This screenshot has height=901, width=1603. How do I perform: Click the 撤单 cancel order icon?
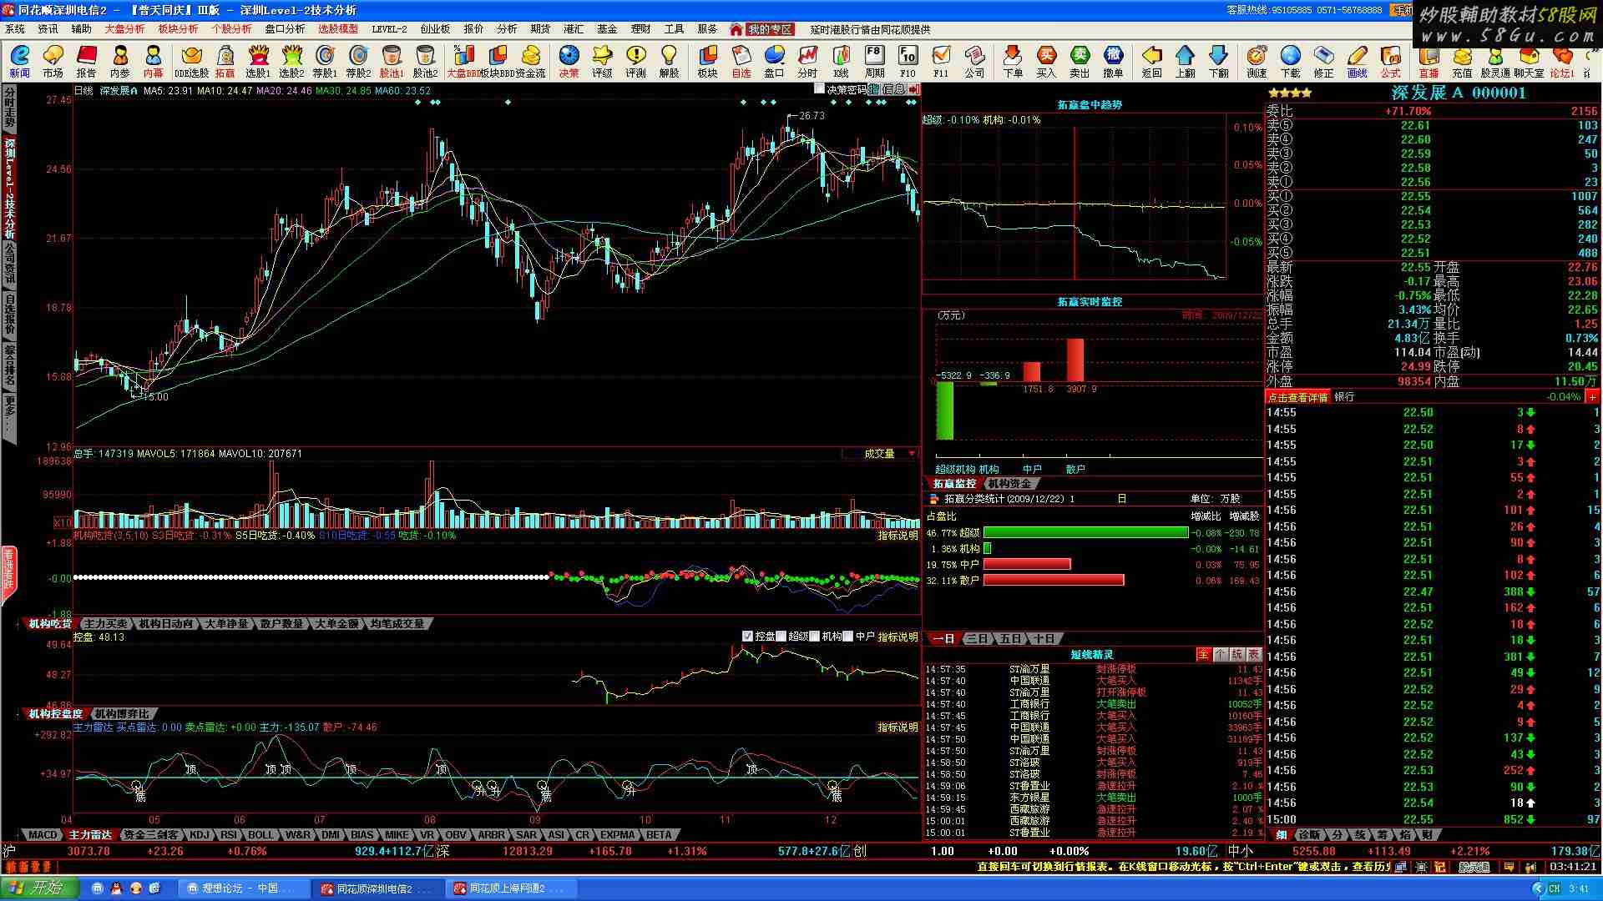coord(1113,62)
